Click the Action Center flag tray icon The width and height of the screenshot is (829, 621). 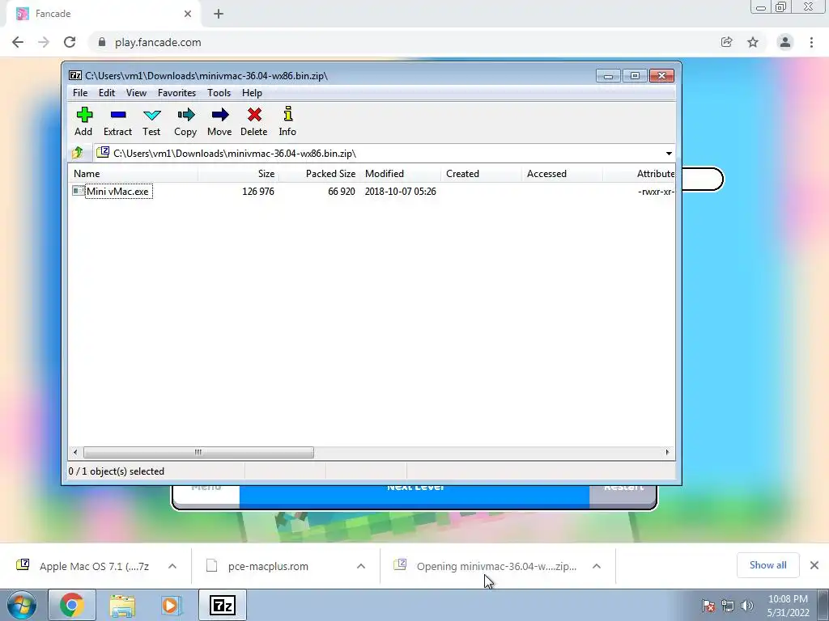coord(708,606)
